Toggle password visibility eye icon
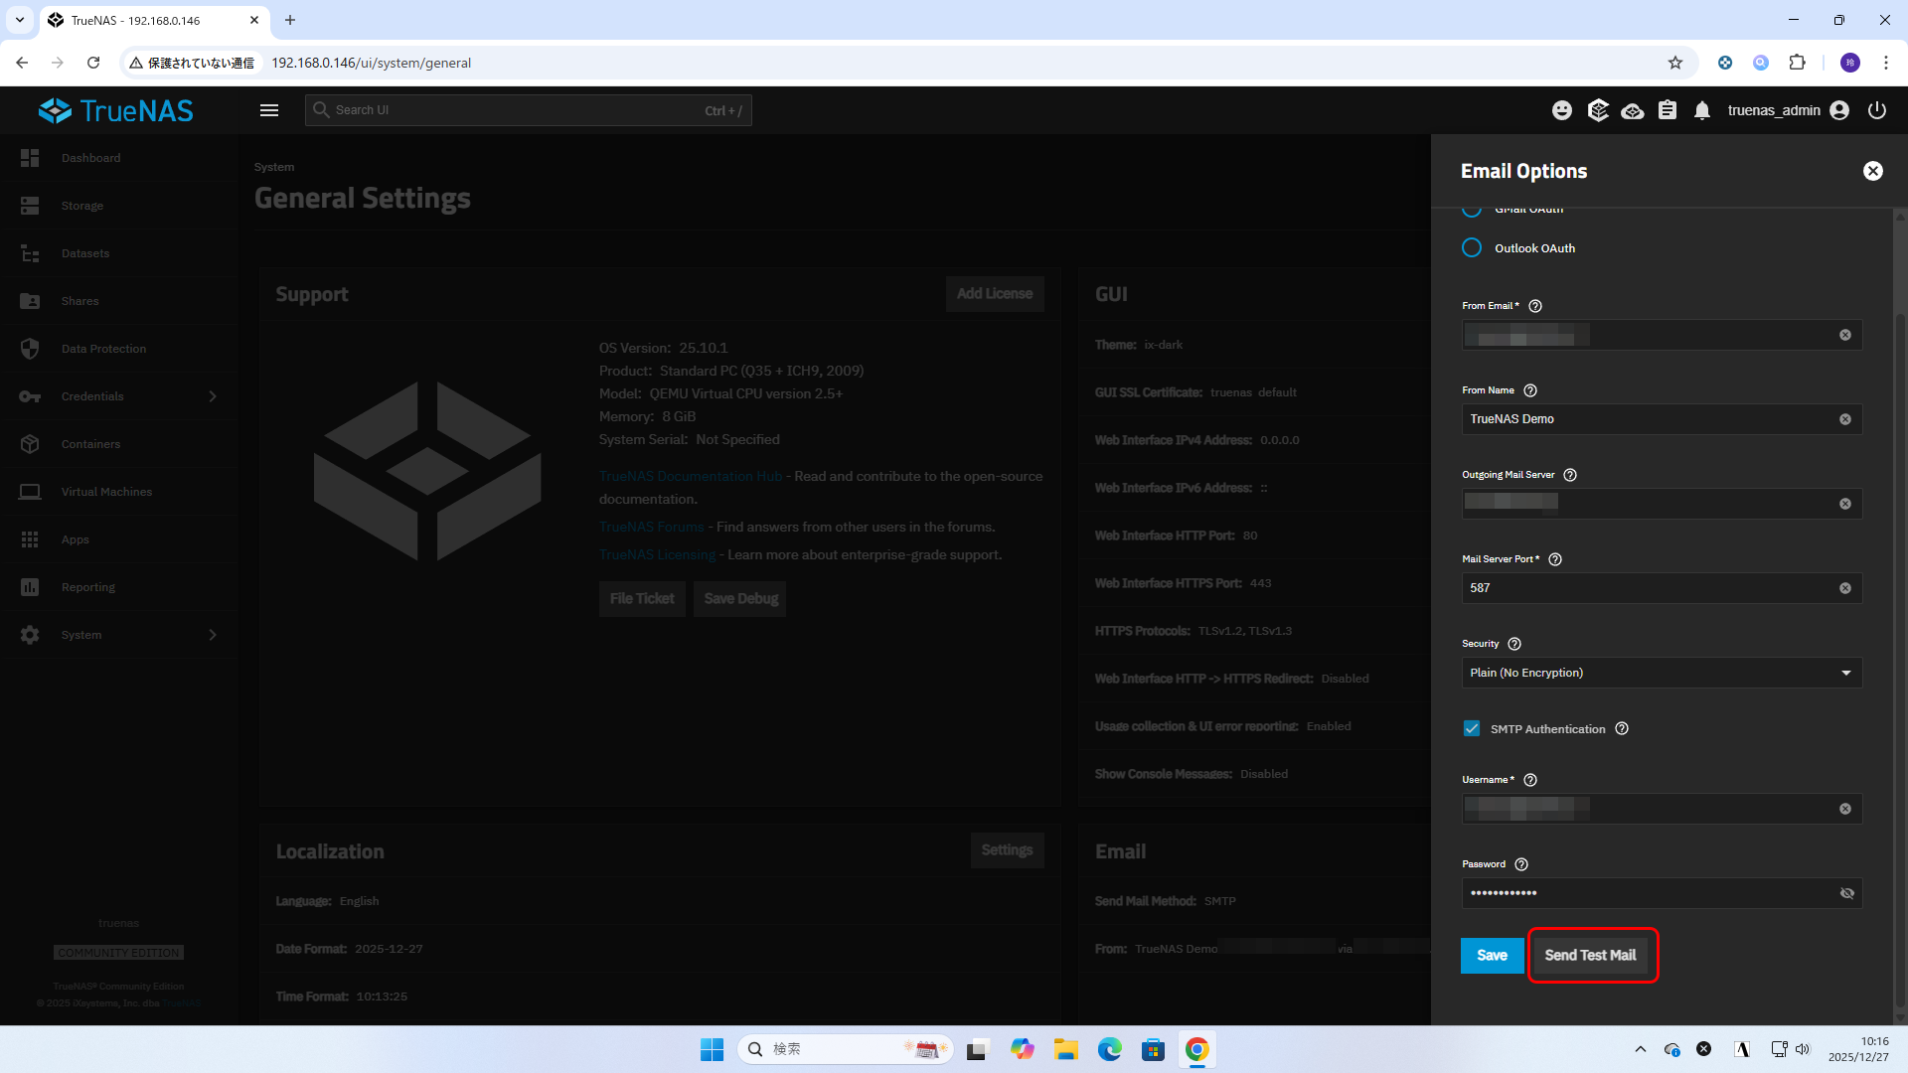The width and height of the screenshot is (1908, 1073). 1846,893
